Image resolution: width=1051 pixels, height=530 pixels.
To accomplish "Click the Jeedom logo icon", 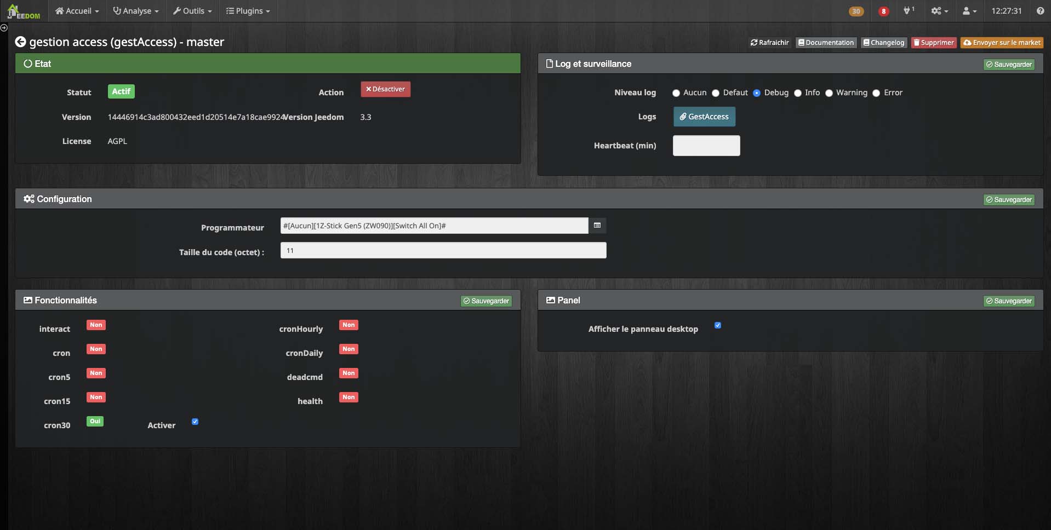I will pos(24,11).
